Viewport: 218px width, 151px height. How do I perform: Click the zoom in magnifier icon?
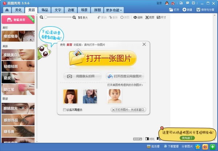(74, 17)
